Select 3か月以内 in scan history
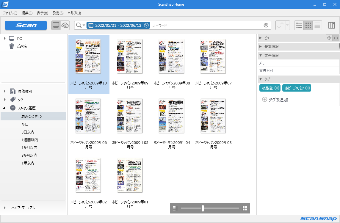This screenshot has width=340, height=223. point(29,156)
